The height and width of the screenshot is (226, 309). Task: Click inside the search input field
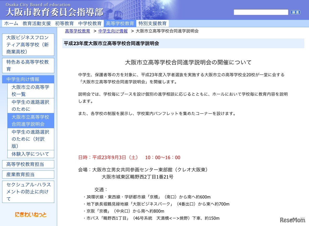pyautogui.click(x=261, y=12)
